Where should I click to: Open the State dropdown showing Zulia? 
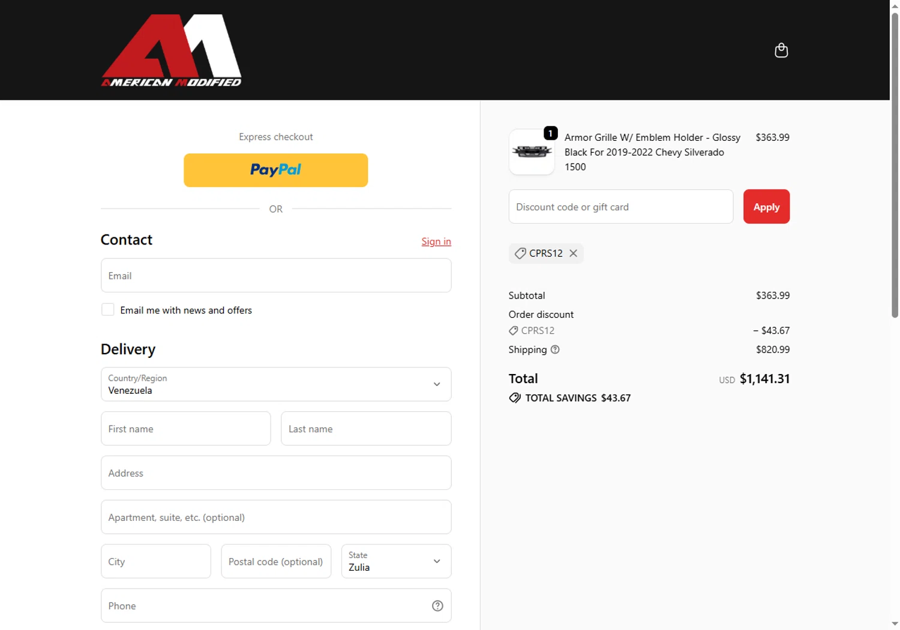pyautogui.click(x=396, y=561)
